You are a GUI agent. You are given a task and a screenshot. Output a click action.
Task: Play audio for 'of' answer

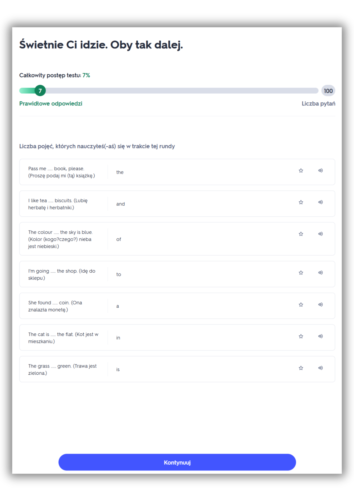(320, 234)
